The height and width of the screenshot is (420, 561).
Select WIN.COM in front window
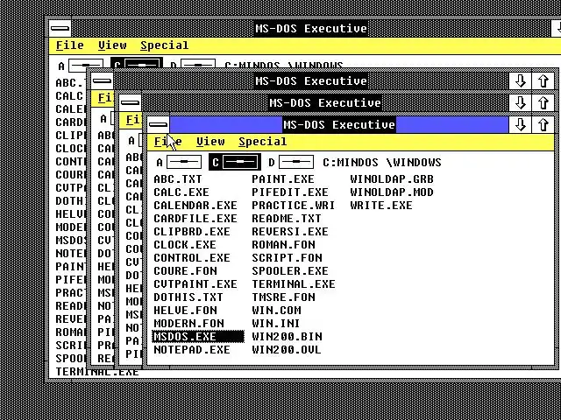pos(276,311)
